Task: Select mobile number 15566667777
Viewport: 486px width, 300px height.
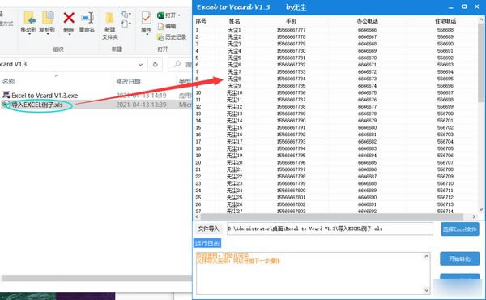Action: click(x=291, y=30)
